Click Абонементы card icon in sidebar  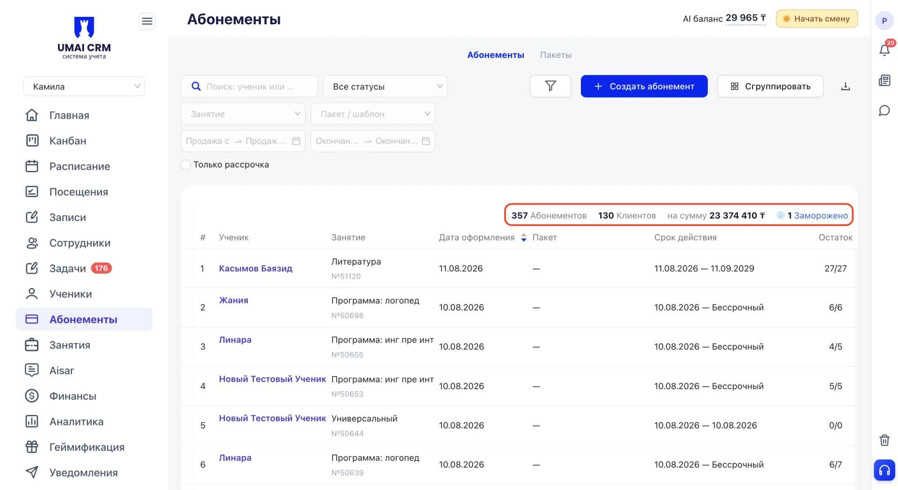(32, 319)
